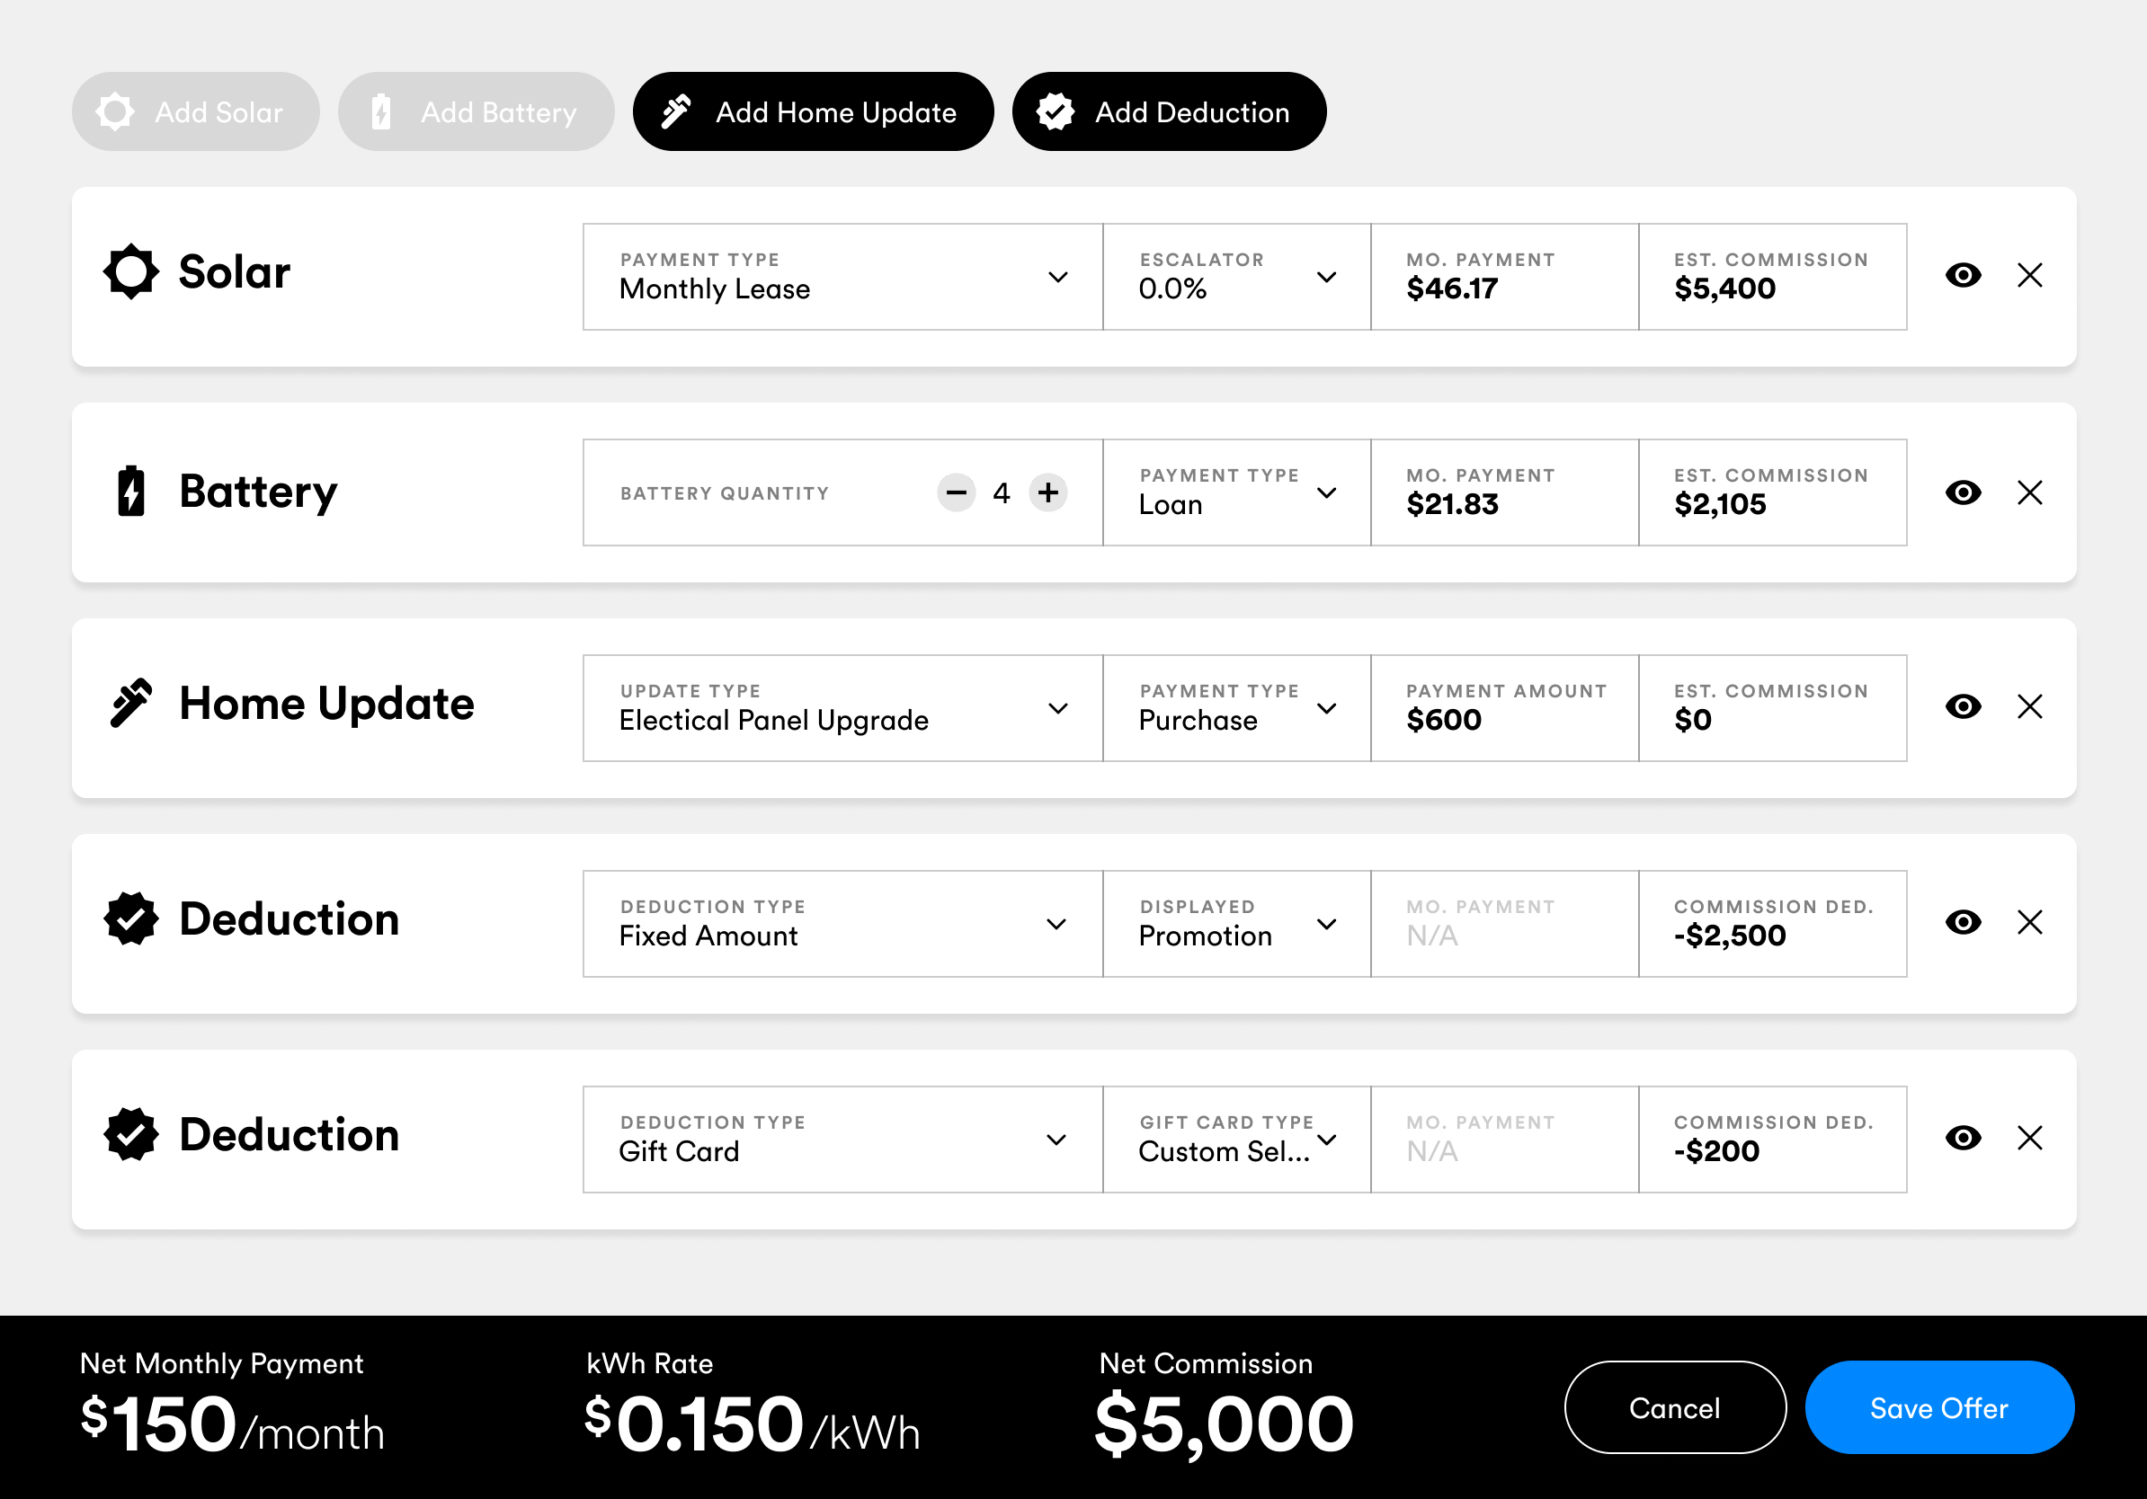The width and height of the screenshot is (2147, 1499).
Task: Open Solar Payment Type Monthly Lease dropdown
Action: pyautogui.click(x=842, y=277)
